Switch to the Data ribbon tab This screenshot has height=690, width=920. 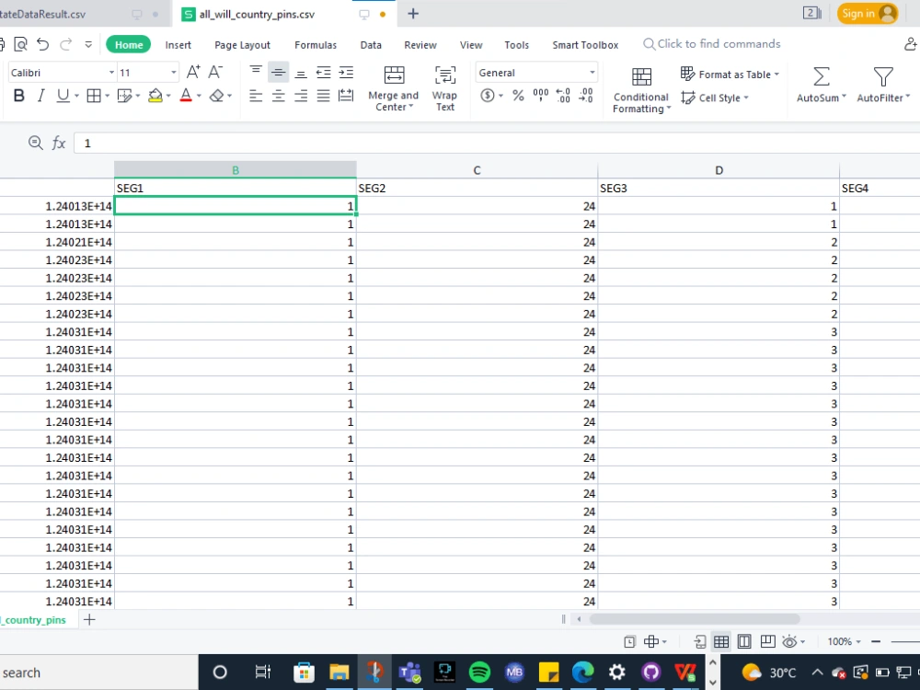tap(371, 44)
